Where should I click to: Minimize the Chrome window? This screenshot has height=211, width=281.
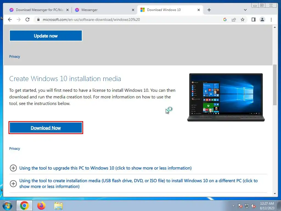pos(255,5)
